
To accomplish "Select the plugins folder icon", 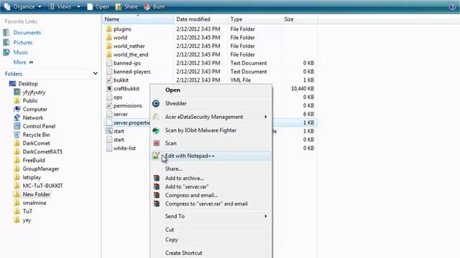I will click(109, 29).
